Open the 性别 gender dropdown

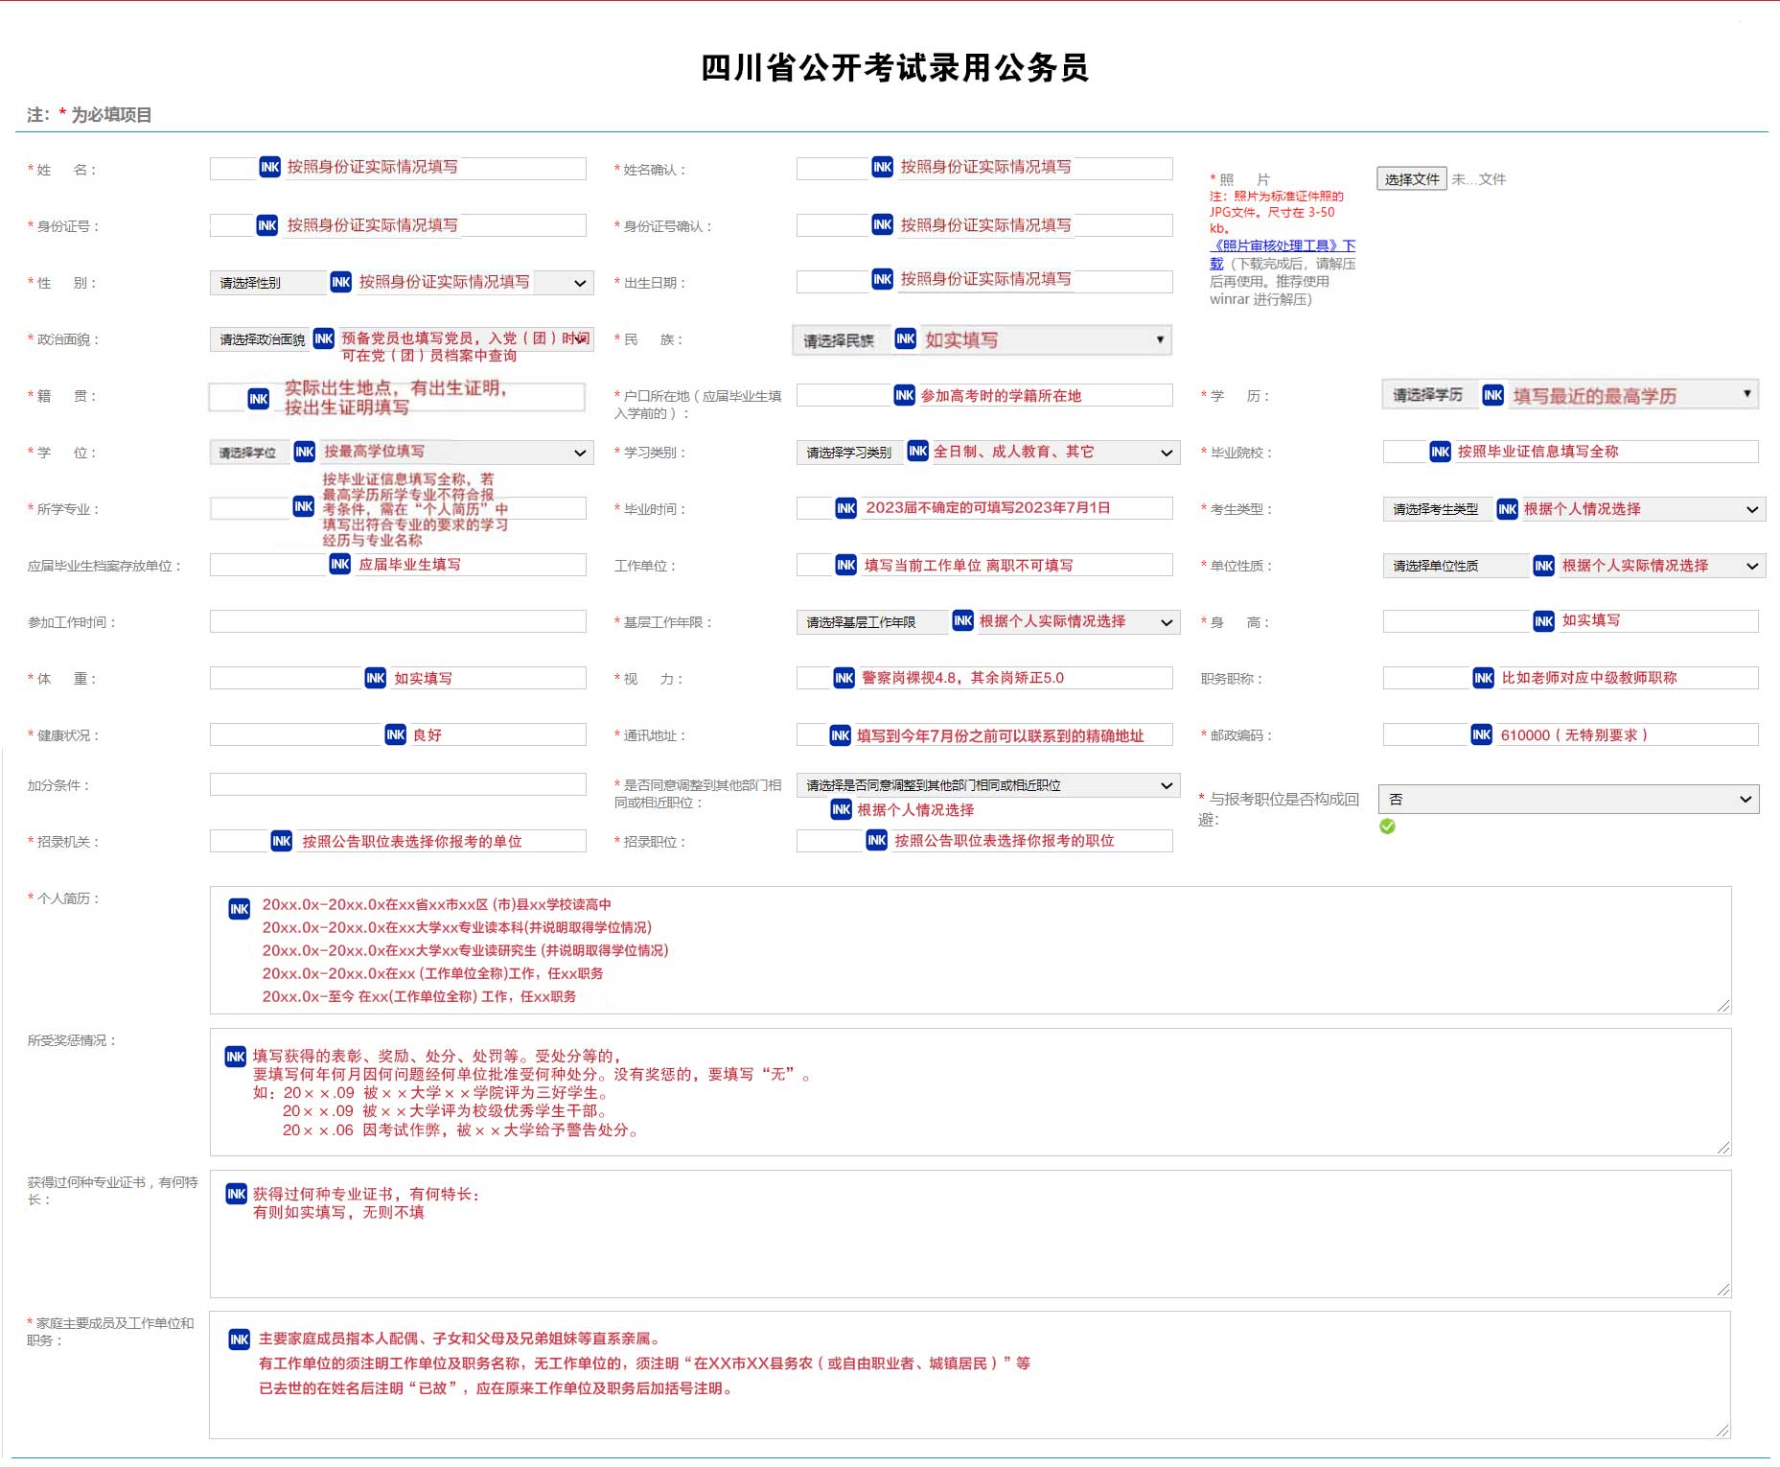pyautogui.click(x=579, y=283)
